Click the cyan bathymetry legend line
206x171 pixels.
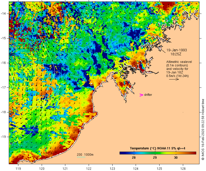[x=81, y=157]
